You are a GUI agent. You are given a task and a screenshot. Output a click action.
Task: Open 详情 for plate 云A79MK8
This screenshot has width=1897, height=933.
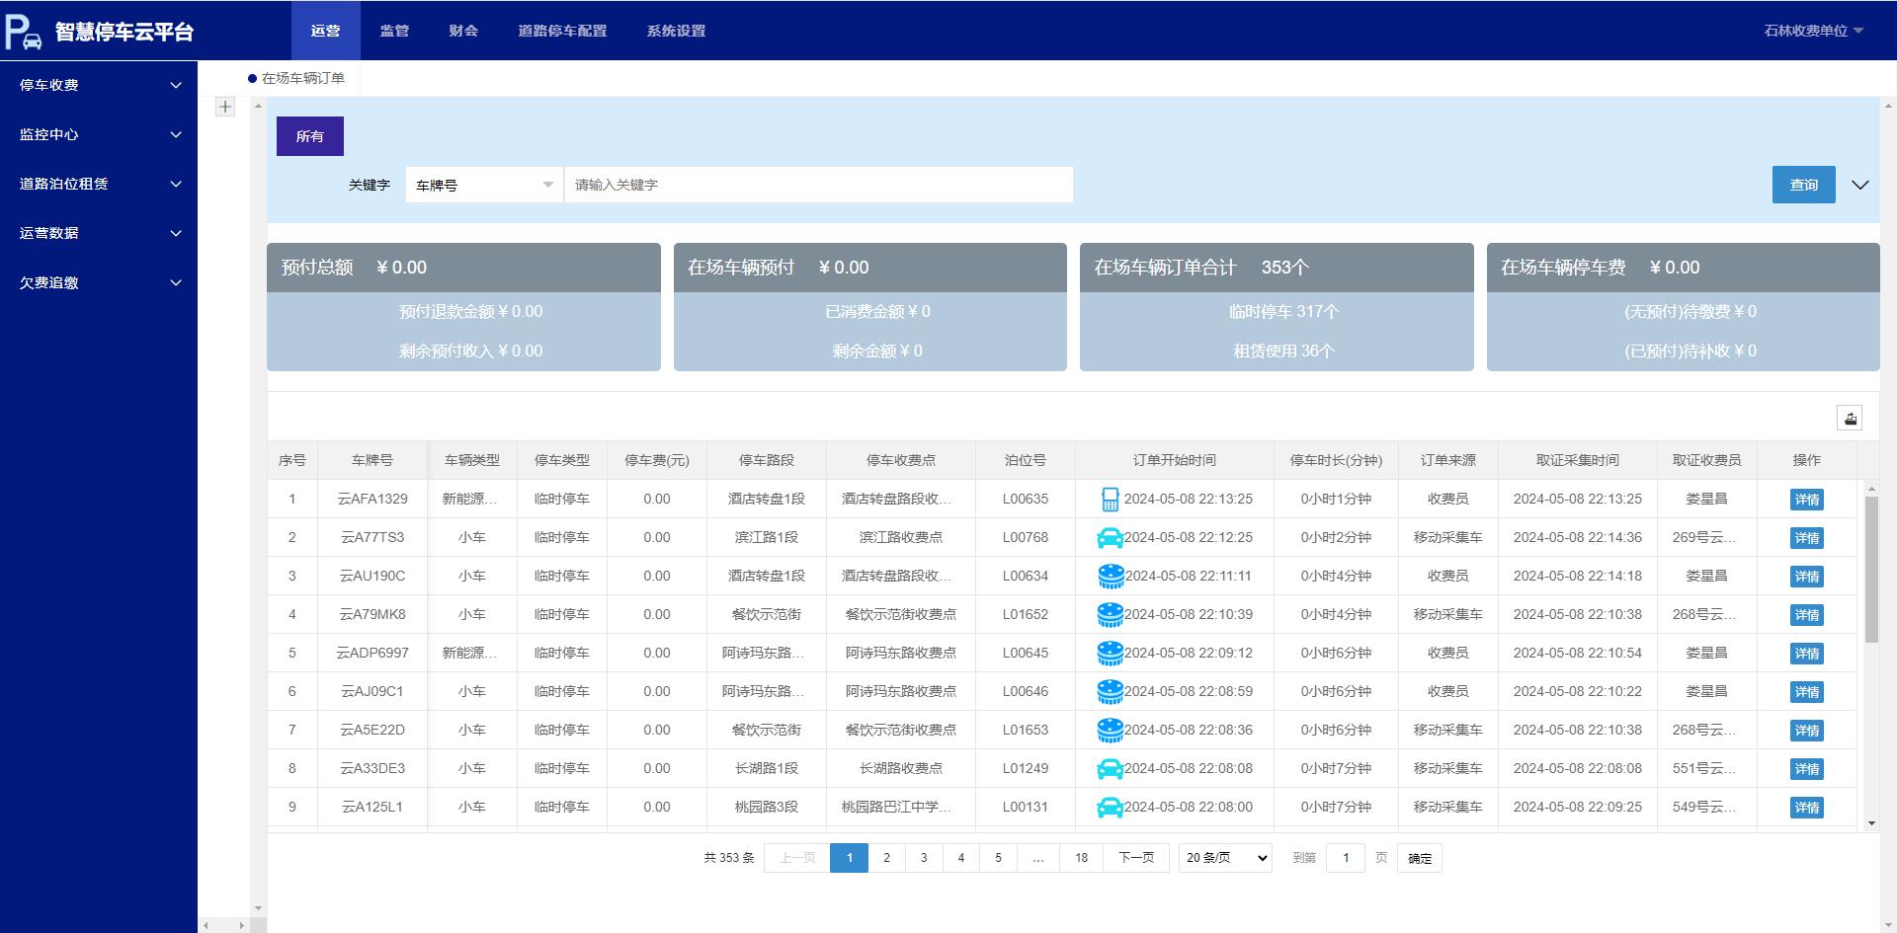pos(1807,615)
